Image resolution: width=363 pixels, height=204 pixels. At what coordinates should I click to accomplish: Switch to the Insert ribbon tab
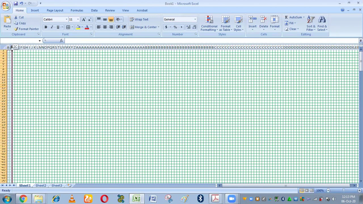(x=35, y=10)
